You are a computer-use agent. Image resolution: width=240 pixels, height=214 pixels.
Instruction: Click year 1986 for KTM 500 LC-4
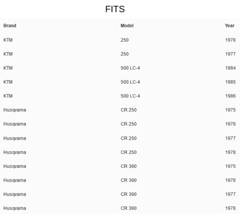point(230,96)
